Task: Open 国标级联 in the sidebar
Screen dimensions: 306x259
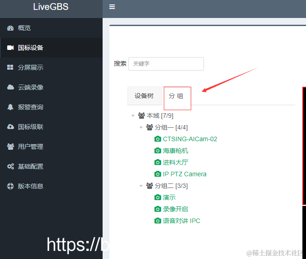Action: point(51,127)
